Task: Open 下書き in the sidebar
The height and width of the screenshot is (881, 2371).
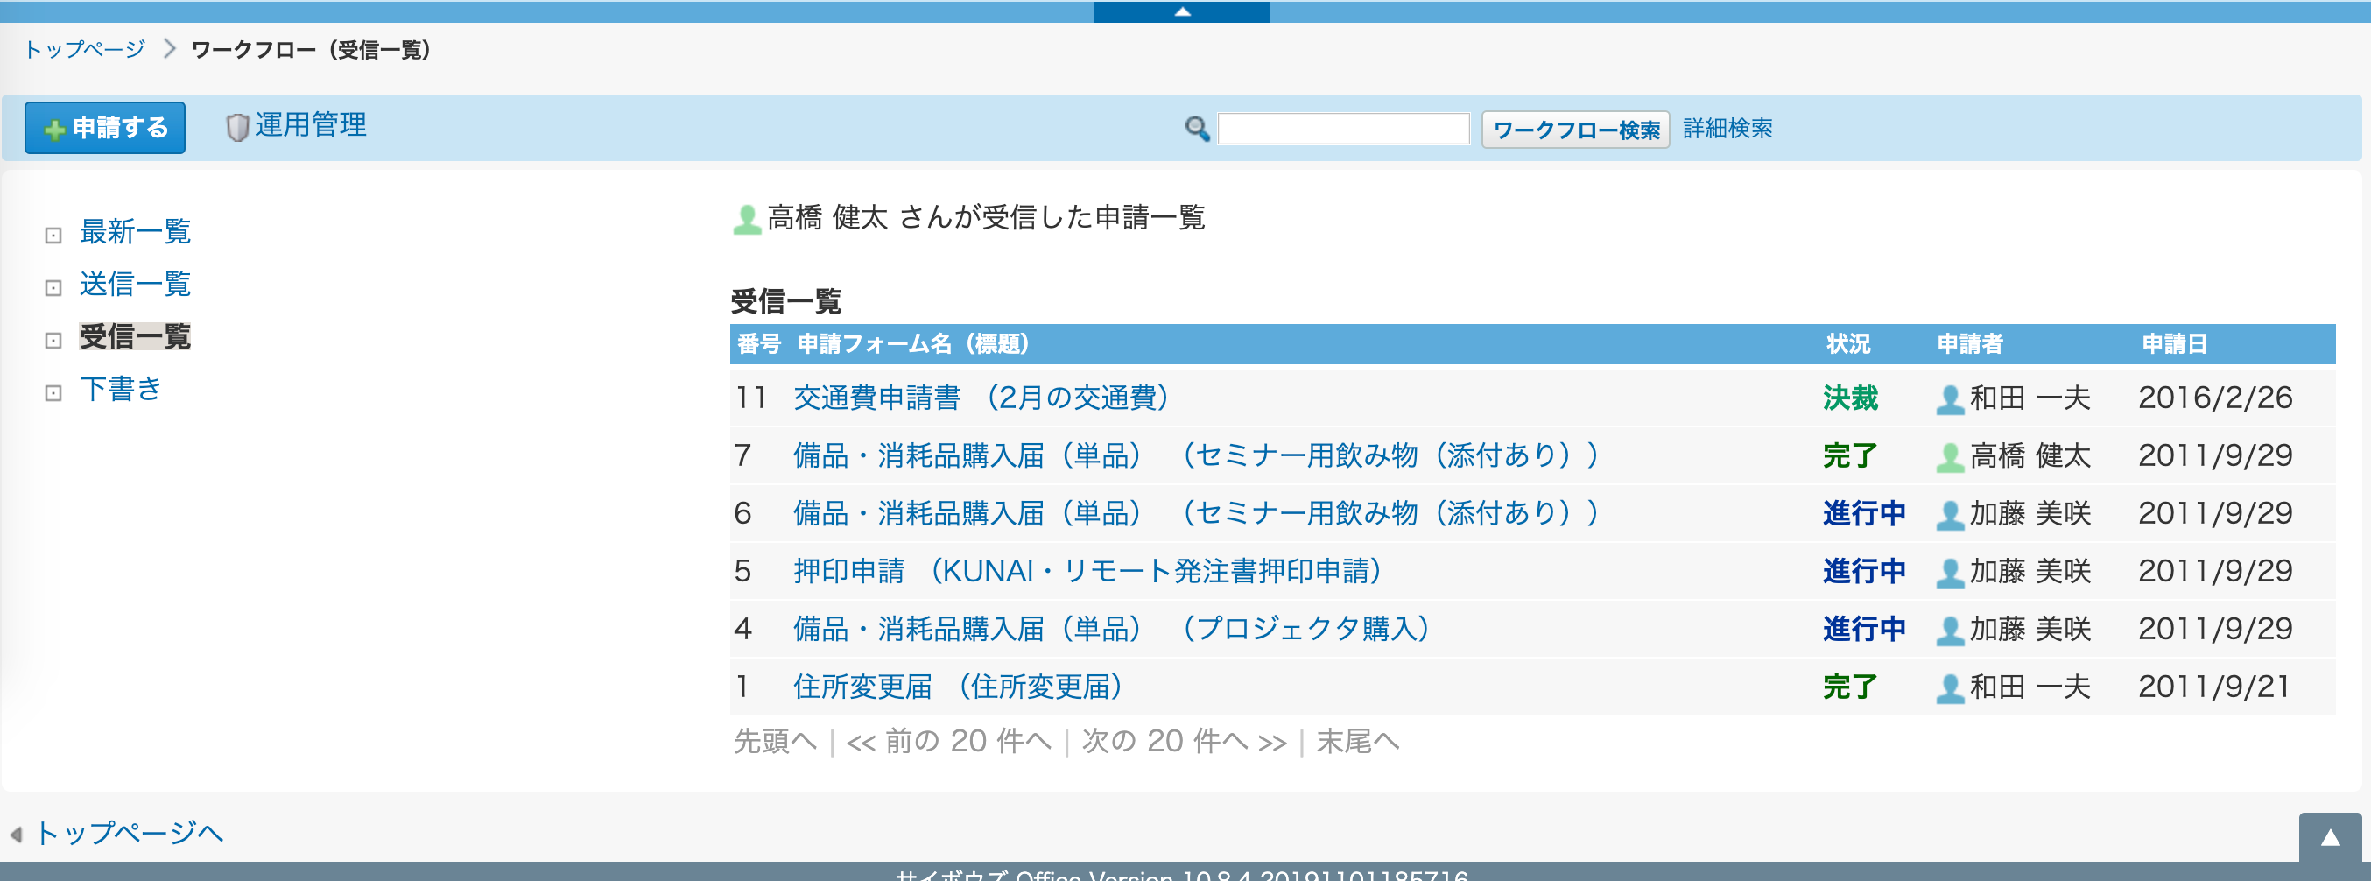Action: point(121,389)
